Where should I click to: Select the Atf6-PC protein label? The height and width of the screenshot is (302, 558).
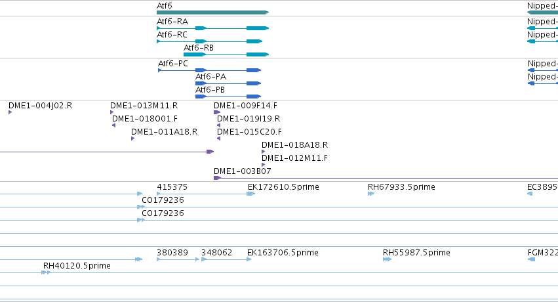coord(173,64)
